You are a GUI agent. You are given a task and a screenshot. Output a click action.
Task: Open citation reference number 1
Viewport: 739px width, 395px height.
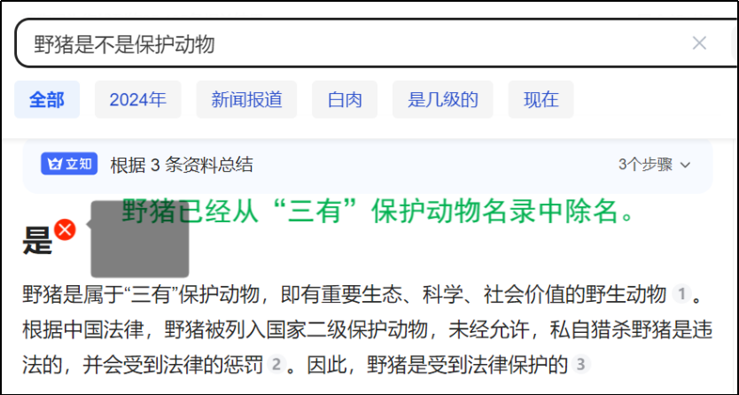click(681, 295)
